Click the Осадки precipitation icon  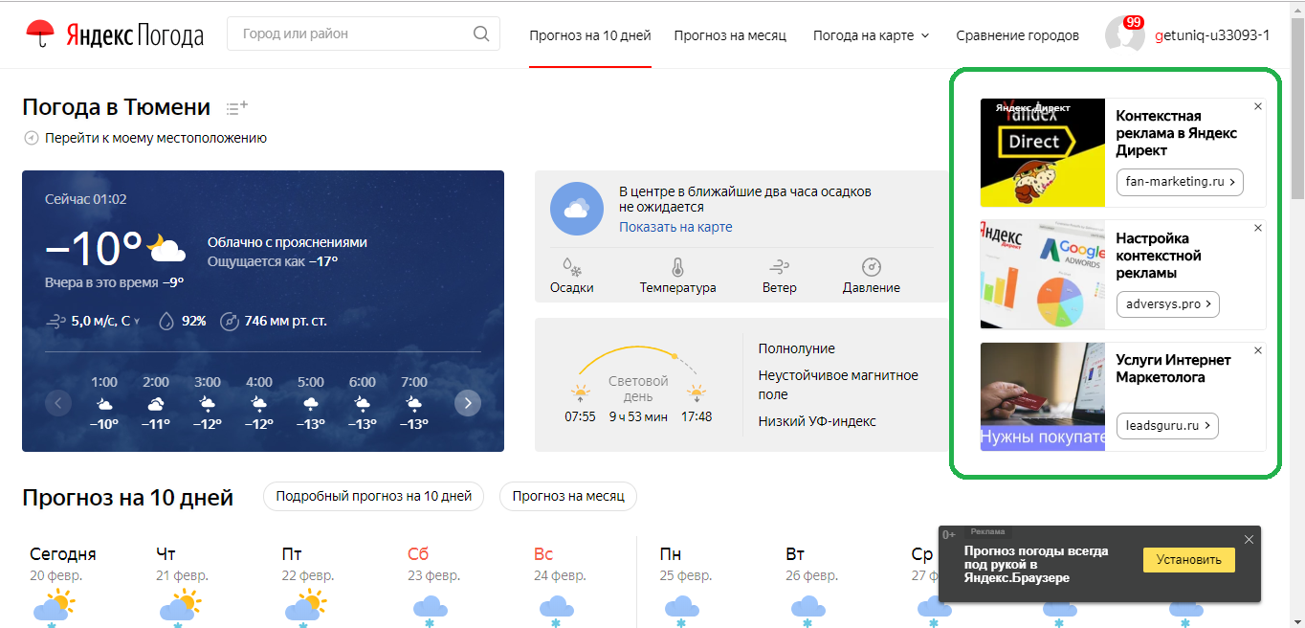point(571,267)
